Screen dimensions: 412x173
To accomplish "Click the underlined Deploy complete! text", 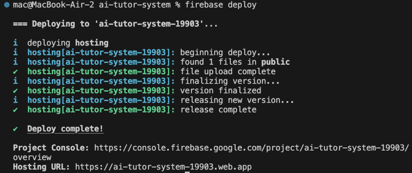I will tap(66, 129).
